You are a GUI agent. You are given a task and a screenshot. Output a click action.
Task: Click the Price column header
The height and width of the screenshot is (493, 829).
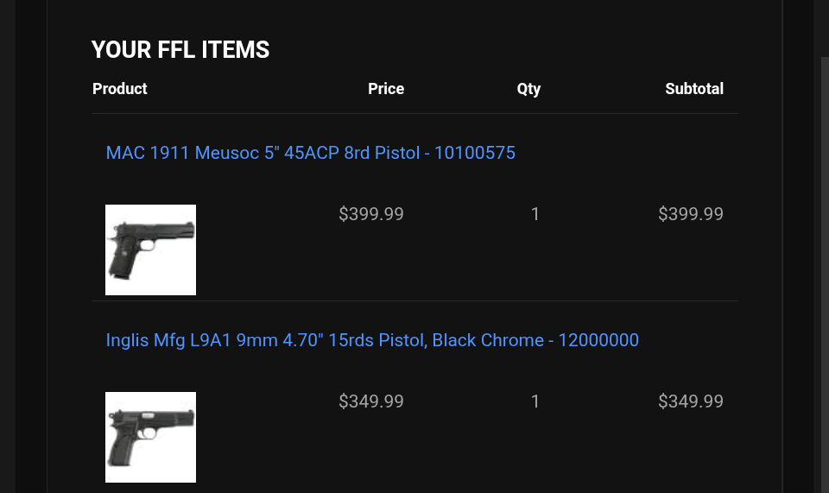(385, 89)
